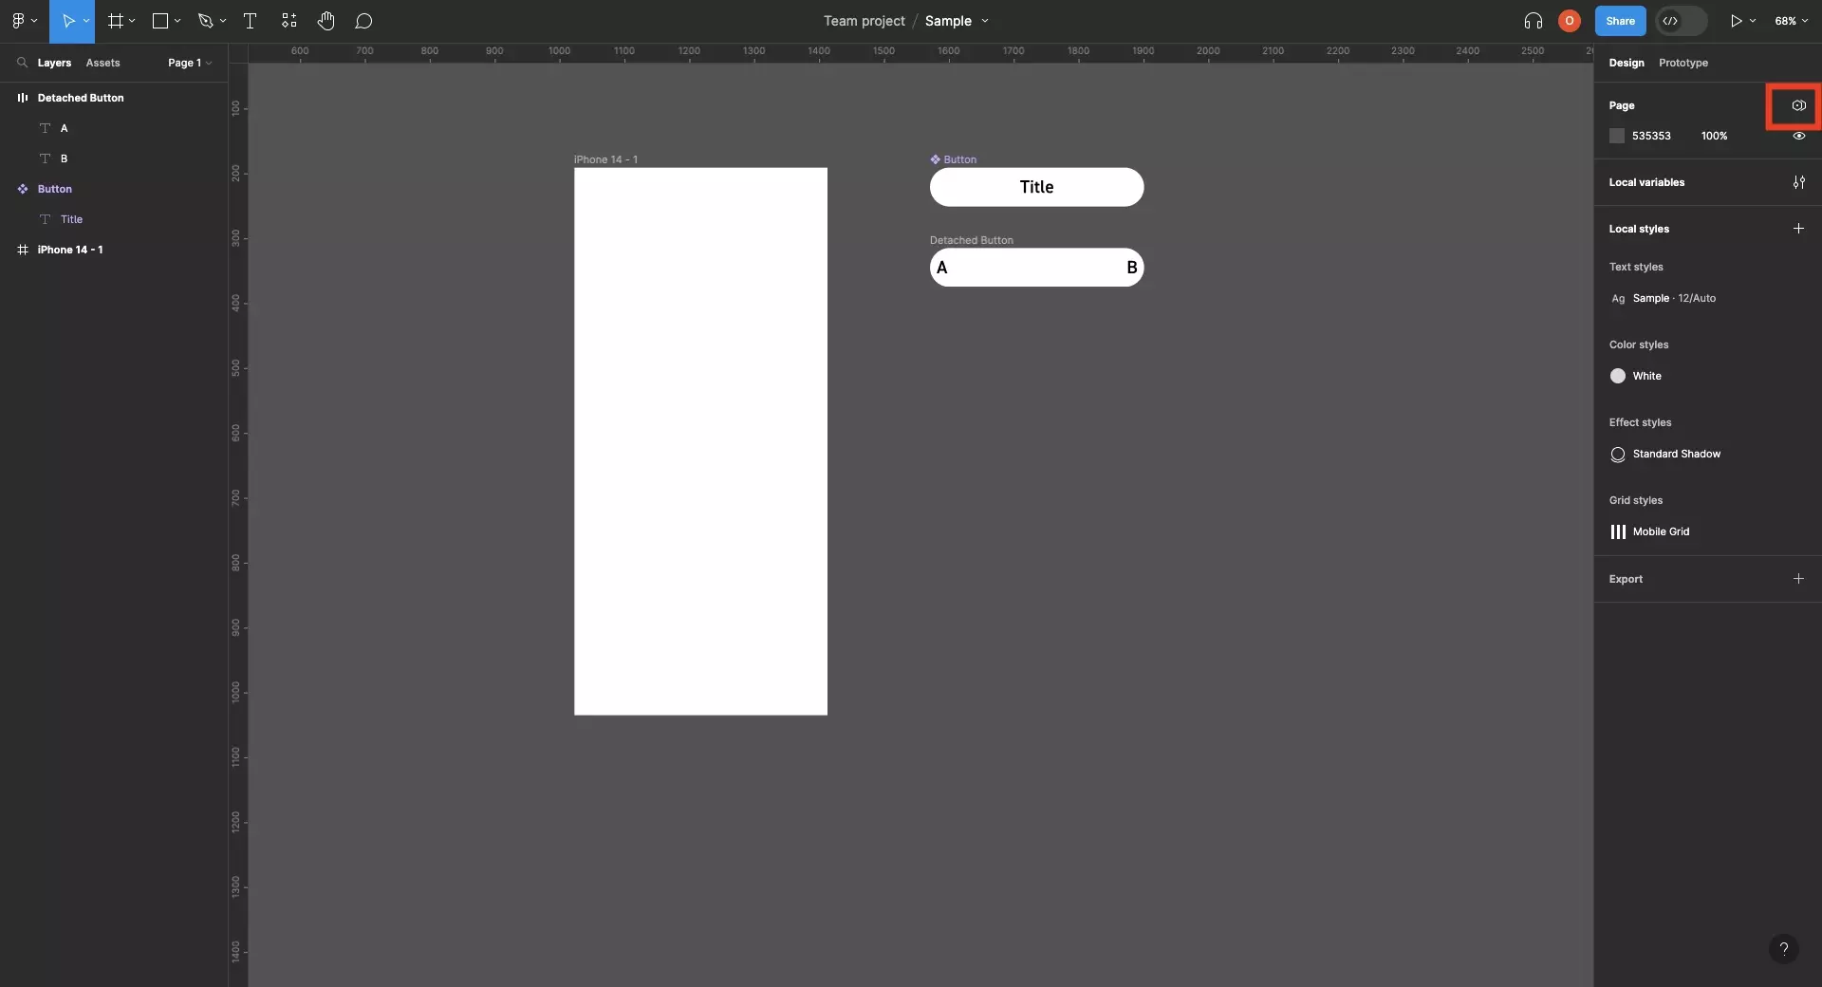Open the Move tool options dropdown

pos(86,21)
